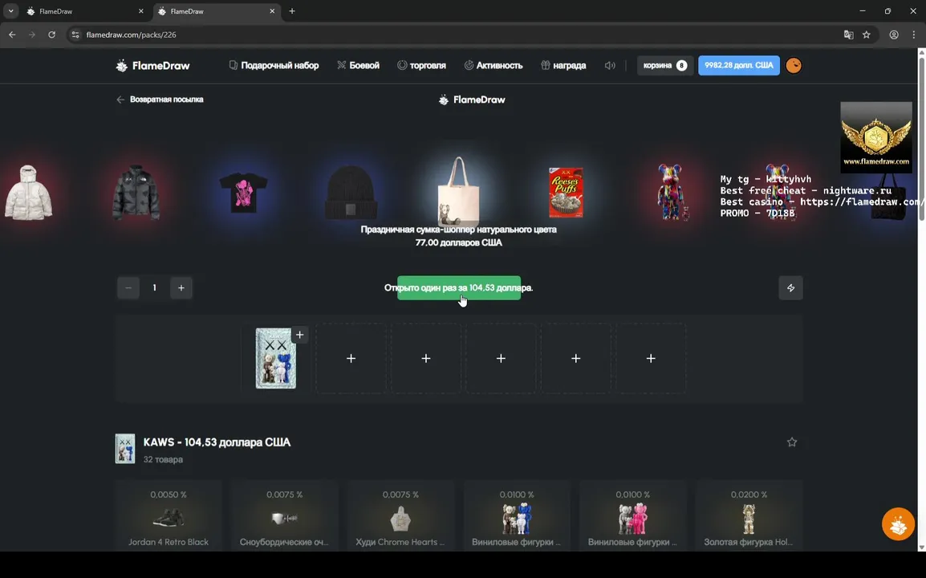Click Reese's Puffs cereal box in reel
Viewport: 926px width, 578px height.
tap(566, 193)
